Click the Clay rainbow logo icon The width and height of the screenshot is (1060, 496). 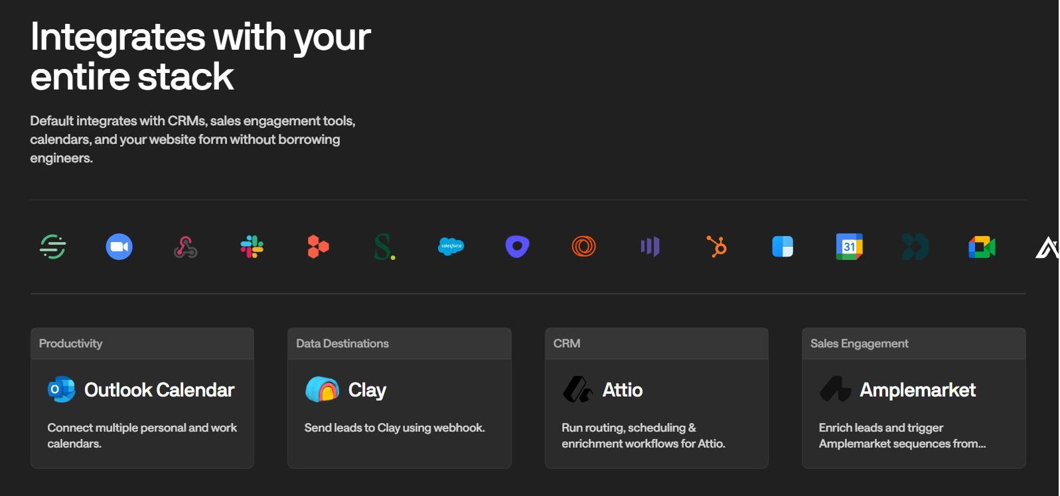pyautogui.click(x=322, y=389)
